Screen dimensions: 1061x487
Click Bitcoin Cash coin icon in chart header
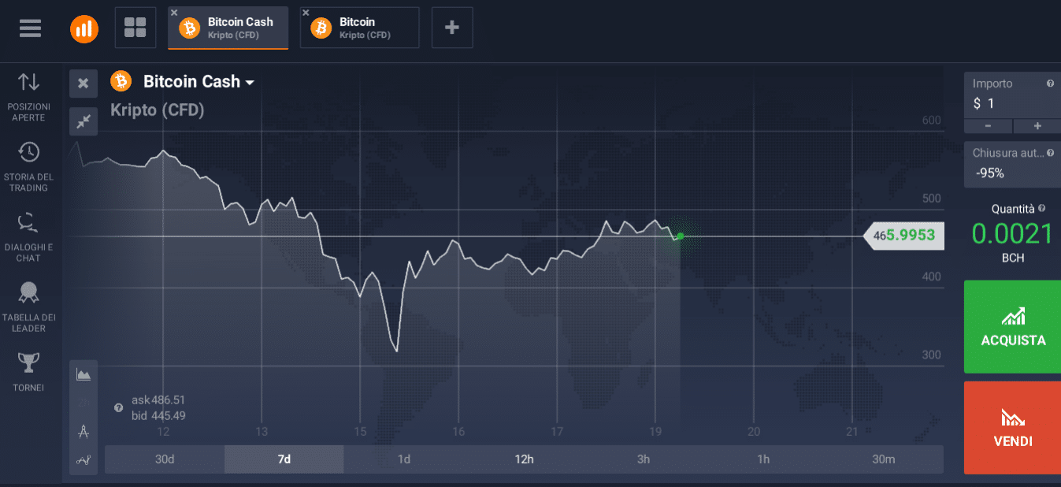[121, 81]
